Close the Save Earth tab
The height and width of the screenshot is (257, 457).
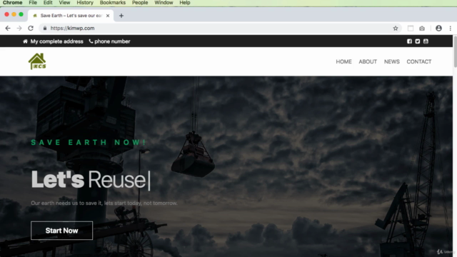coord(108,16)
